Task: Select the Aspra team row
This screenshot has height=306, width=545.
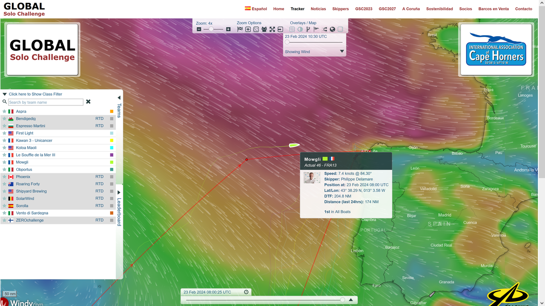Action: 58,111
